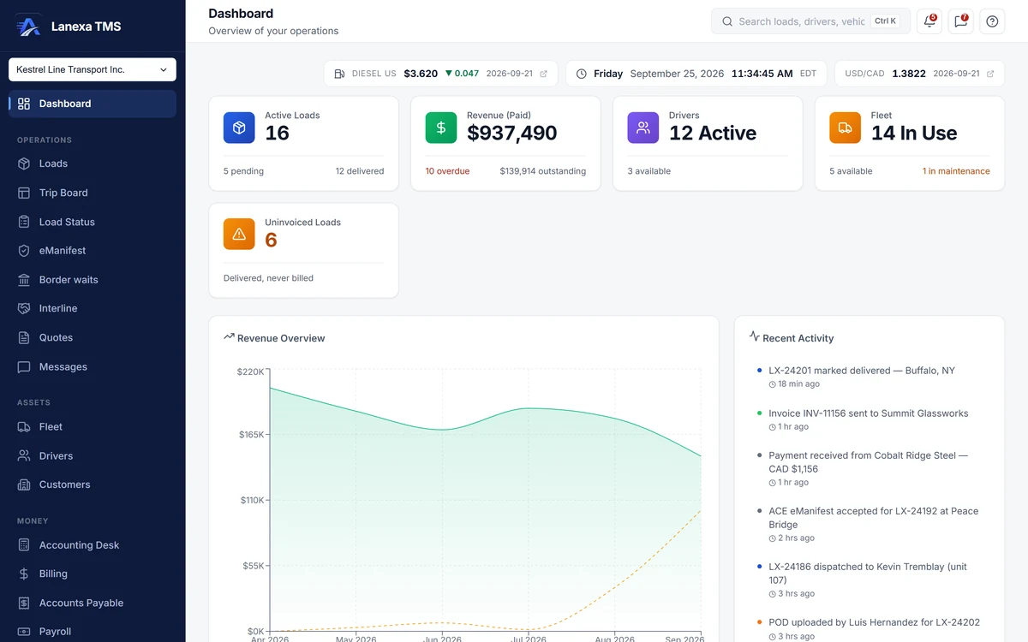
Task: Open the notifications bell icon
Action: pyautogui.click(x=929, y=21)
